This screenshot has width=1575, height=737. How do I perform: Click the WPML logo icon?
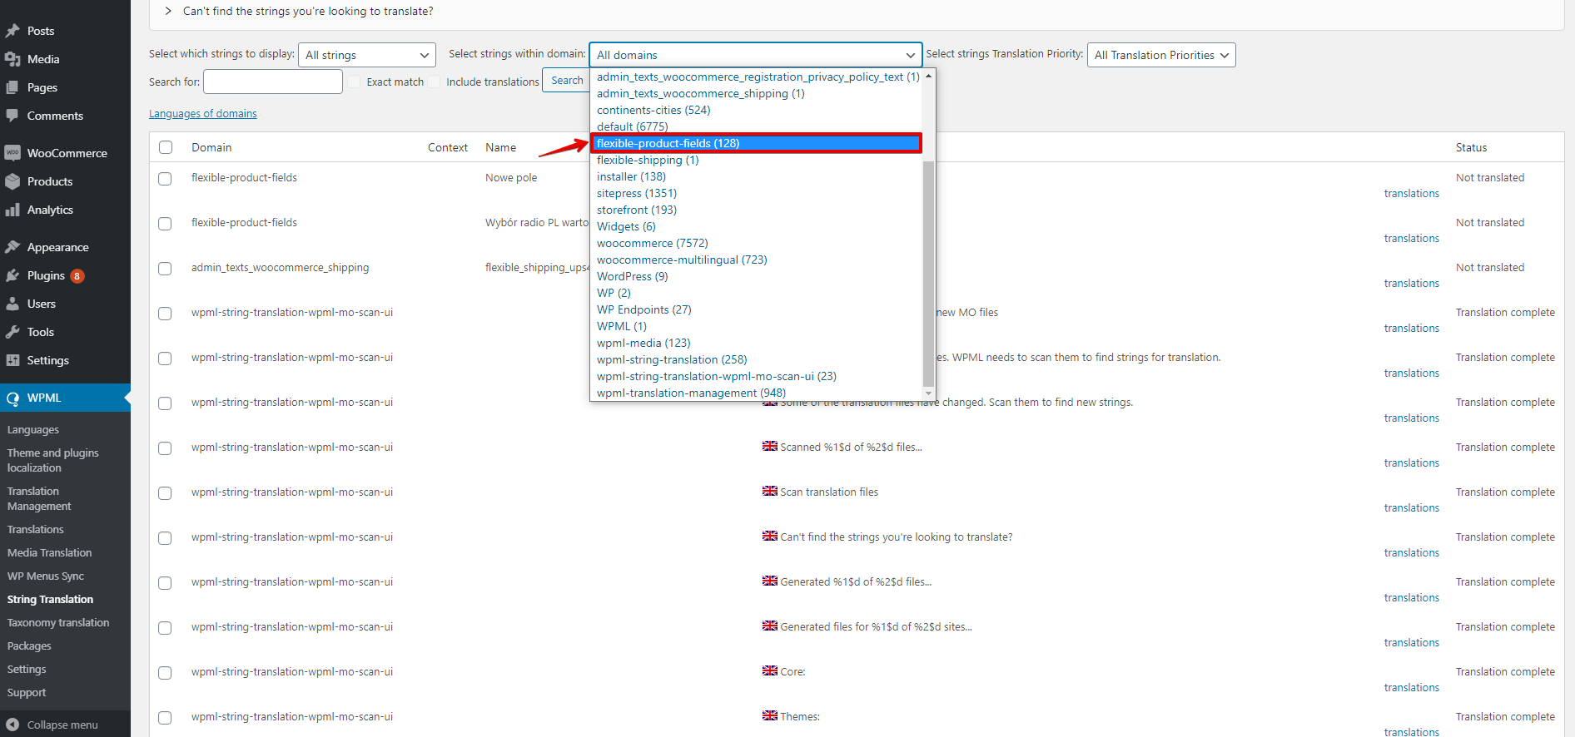pos(12,398)
